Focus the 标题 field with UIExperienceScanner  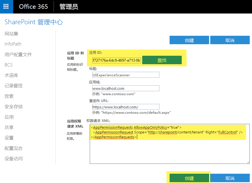point(126,75)
